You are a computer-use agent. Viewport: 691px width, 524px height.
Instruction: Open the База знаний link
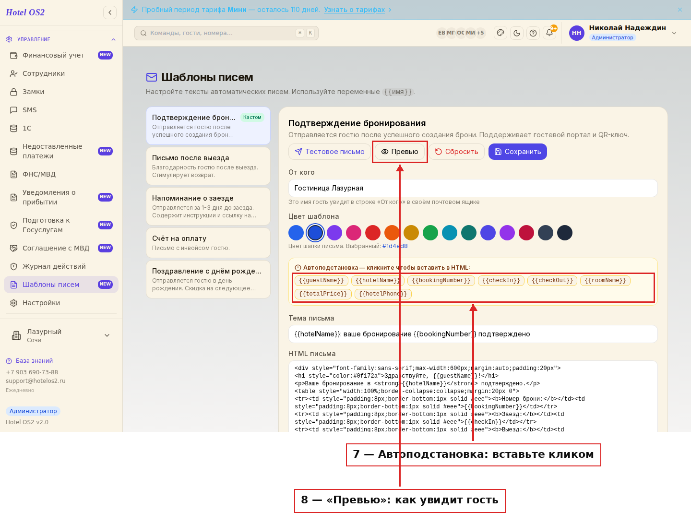(34, 361)
